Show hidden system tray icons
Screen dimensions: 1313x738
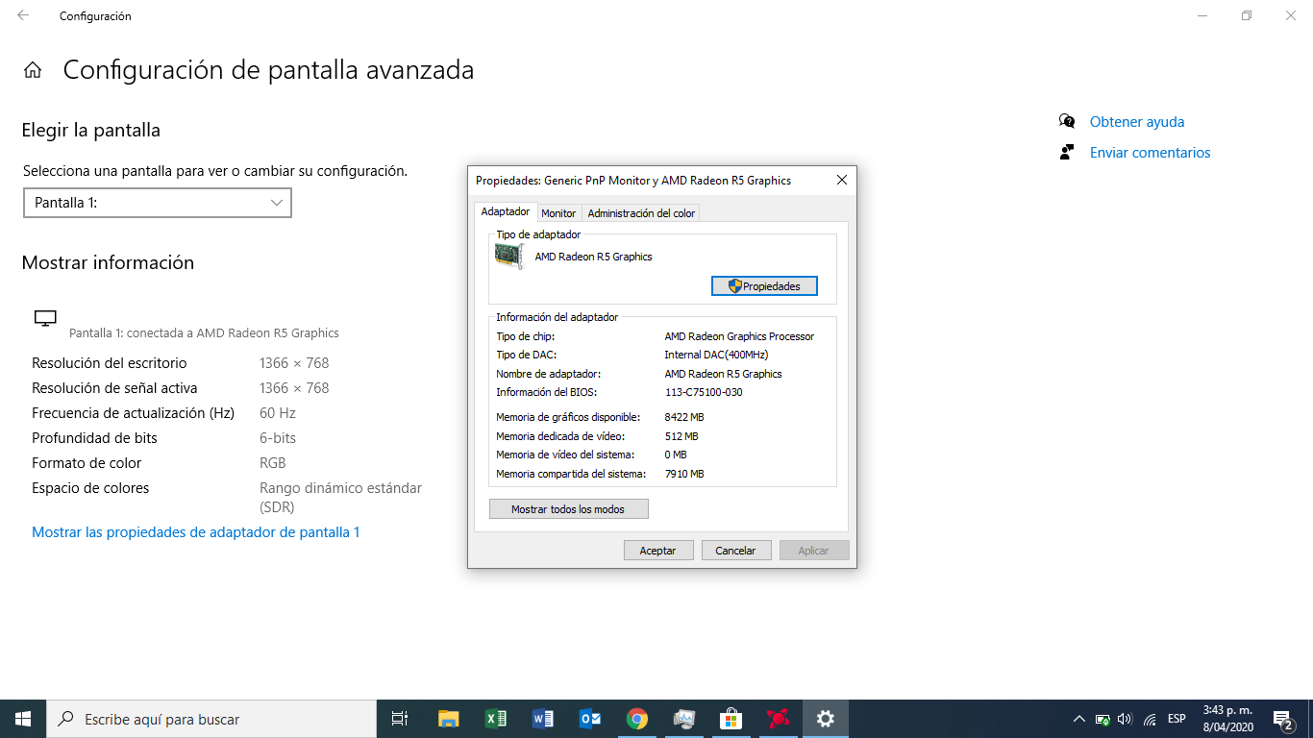coord(1078,719)
